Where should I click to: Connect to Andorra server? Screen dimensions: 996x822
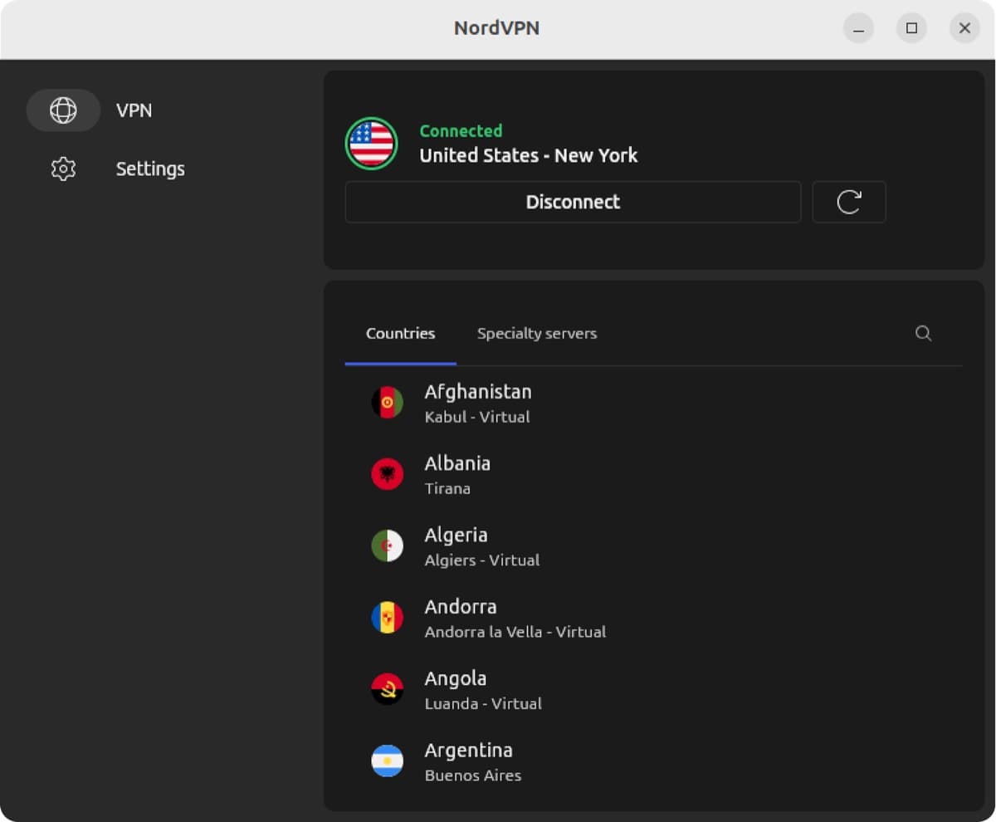(654, 618)
